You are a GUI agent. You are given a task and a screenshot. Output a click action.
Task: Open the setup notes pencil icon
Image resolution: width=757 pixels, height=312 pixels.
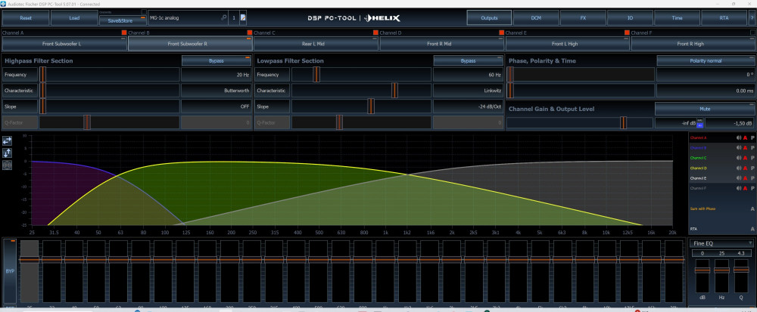coord(243,18)
